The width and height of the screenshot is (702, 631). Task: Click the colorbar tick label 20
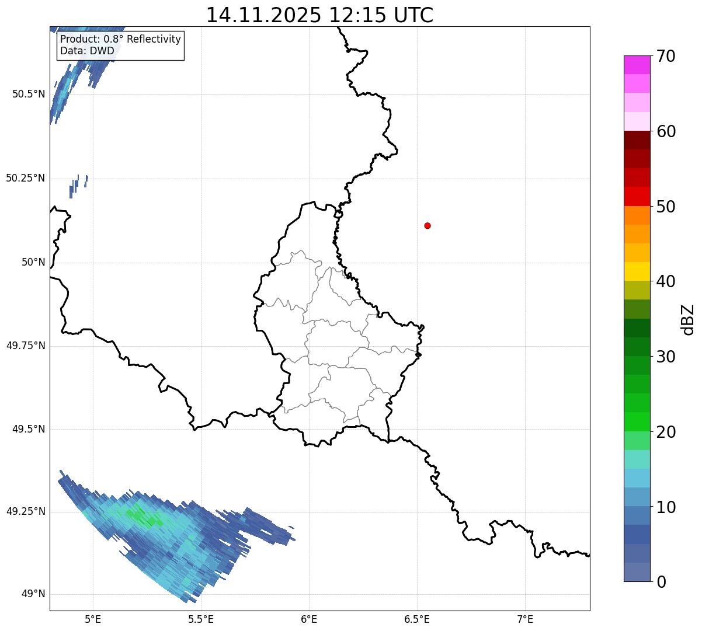tap(666, 432)
